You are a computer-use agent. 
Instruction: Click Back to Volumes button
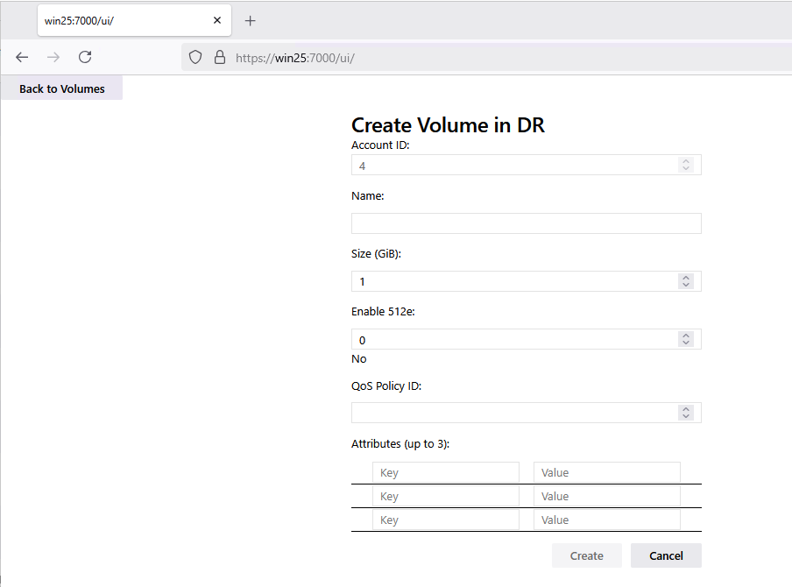point(62,88)
